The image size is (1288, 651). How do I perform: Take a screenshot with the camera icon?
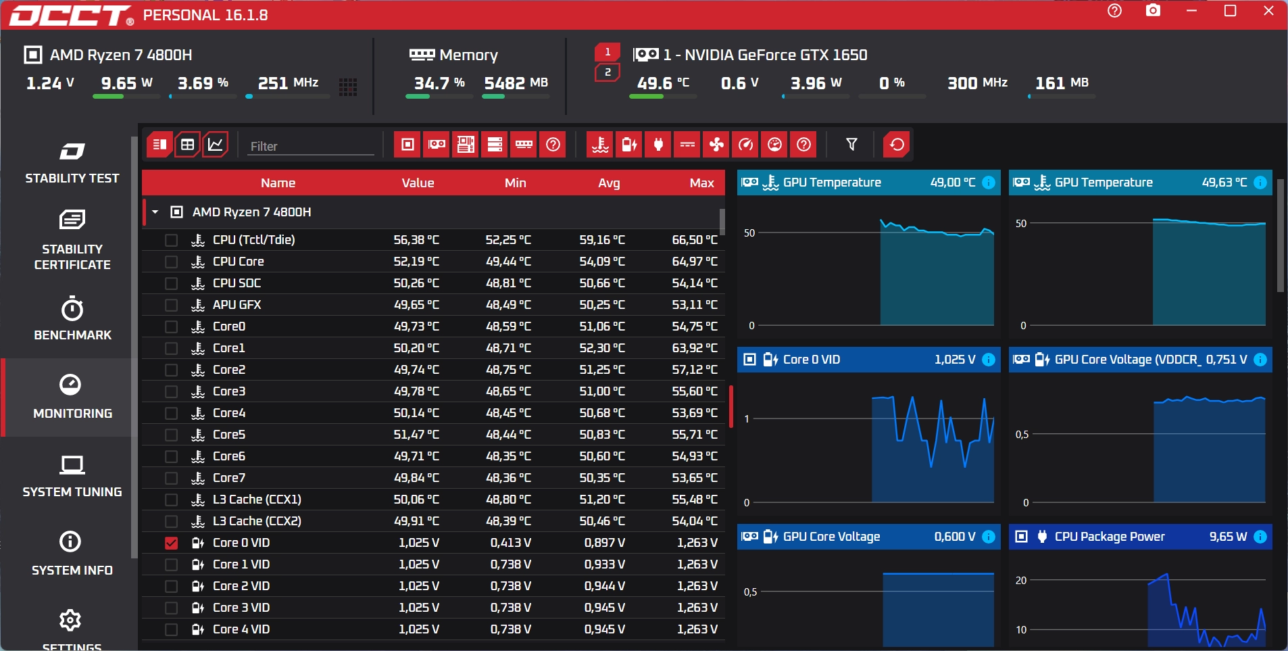tap(1153, 11)
